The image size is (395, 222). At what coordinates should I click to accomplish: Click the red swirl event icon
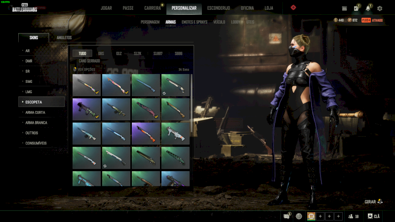tap(293, 7)
